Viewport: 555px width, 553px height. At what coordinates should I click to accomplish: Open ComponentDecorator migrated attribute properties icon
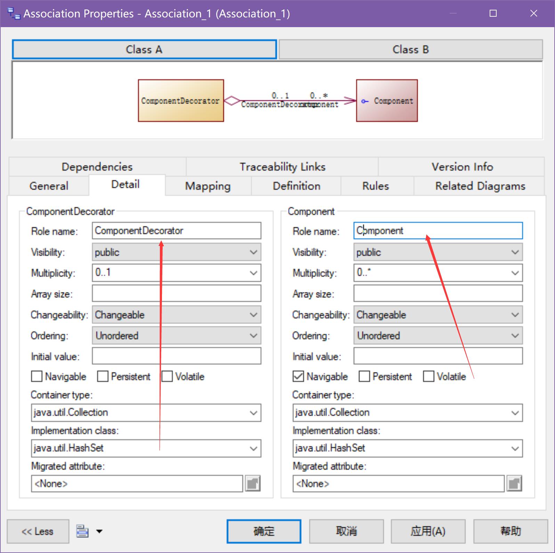click(x=253, y=483)
